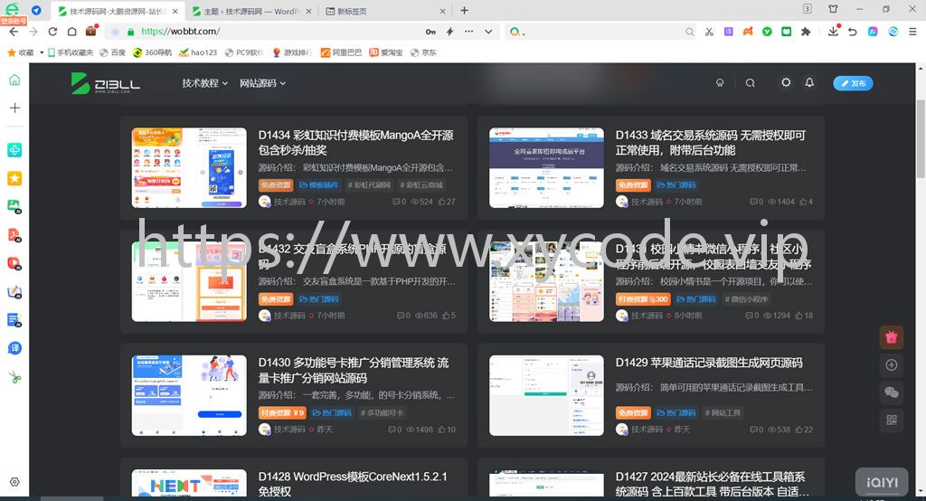Click the lightning speed mode icon
Viewport: 926px width, 501px height.
coord(450,32)
